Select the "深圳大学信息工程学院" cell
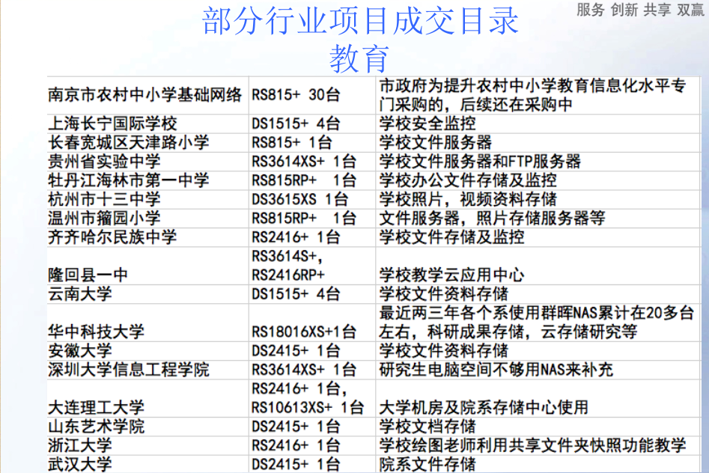 tap(129, 370)
